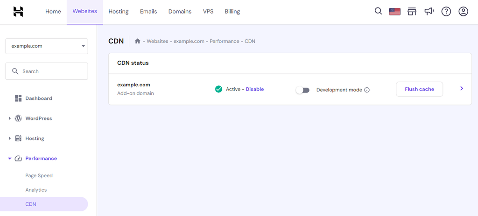Disable the active CDN link
The width and height of the screenshot is (478, 216).
point(255,89)
